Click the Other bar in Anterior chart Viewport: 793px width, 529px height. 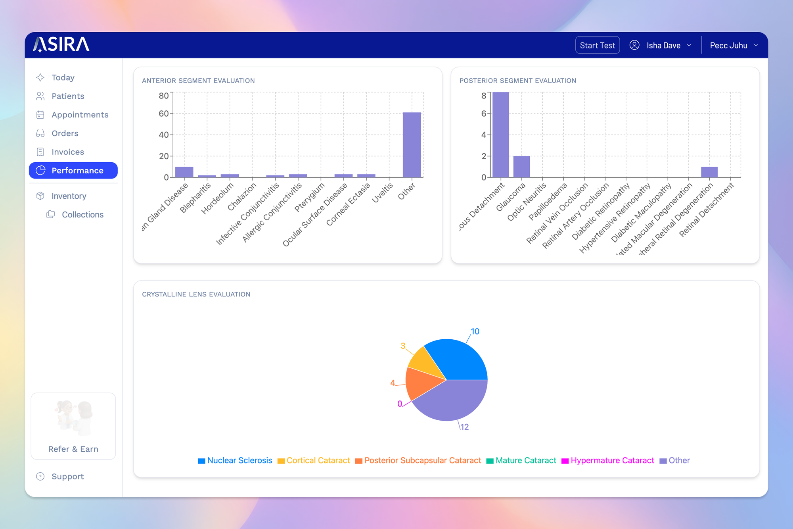point(412,145)
